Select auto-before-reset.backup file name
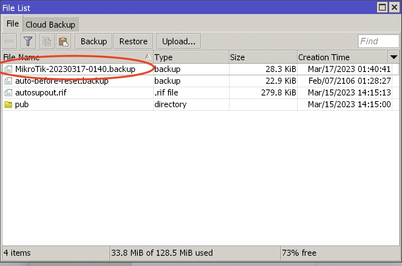 (62, 81)
